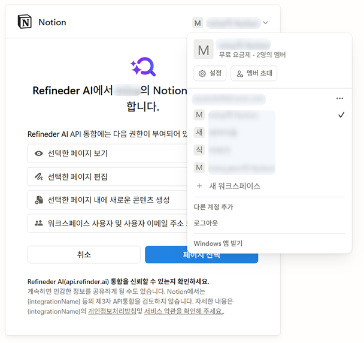This screenshot has height=343, width=364.
Task: Click the 무료 요금제 - 2명의 멤버 text
Action: click(x=252, y=55)
